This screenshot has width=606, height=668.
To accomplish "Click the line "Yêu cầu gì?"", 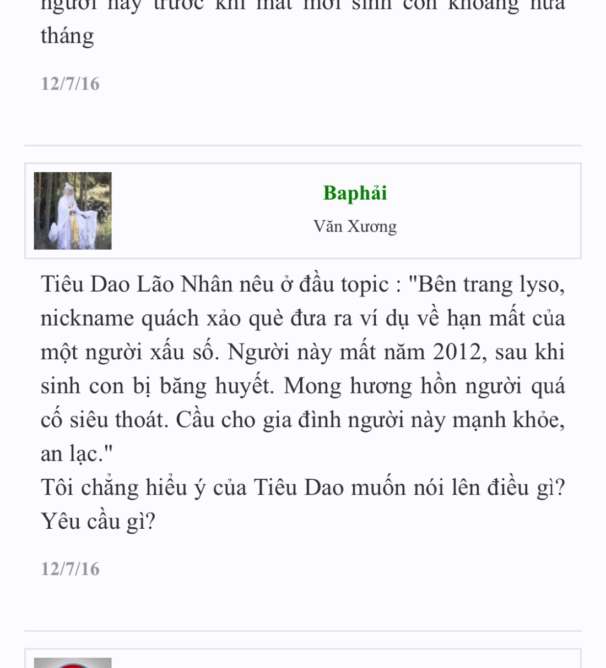I will pos(98,521).
